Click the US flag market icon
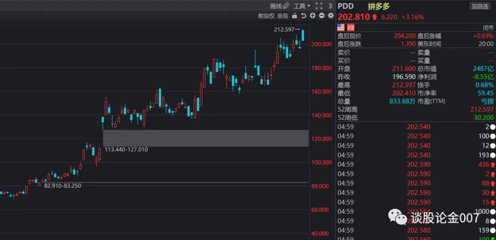Viewport: 496px width, 240px height. pyautogui.click(x=341, y=27)
